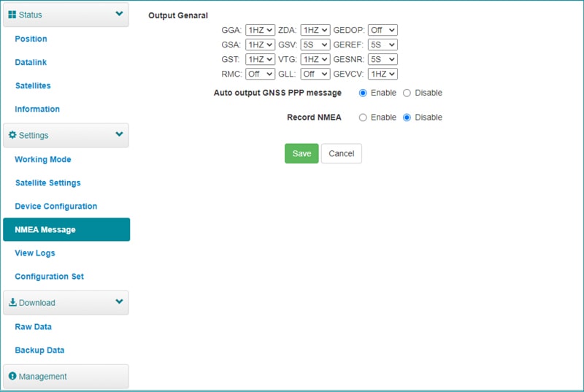Open the GGA rate dropdown
The height and width of the screenshot is (392, 584).
click(x=260, y=30)
